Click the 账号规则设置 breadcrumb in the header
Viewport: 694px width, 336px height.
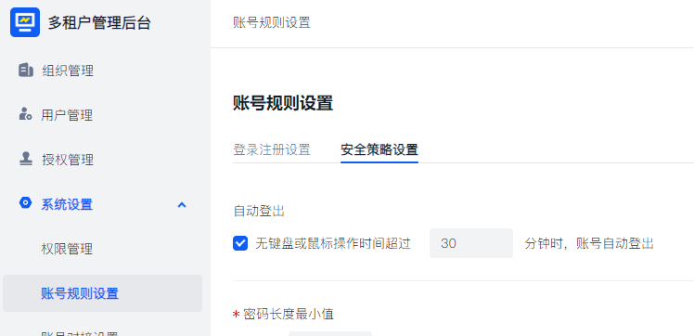click(272, 22)
